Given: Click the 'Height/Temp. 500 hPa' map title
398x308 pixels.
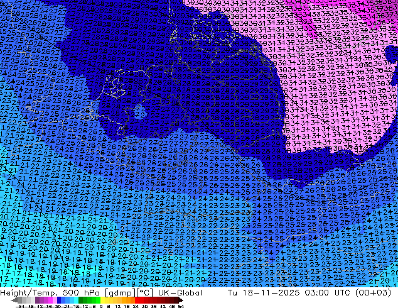Looking at the screenshot, I should coord(50,292).
